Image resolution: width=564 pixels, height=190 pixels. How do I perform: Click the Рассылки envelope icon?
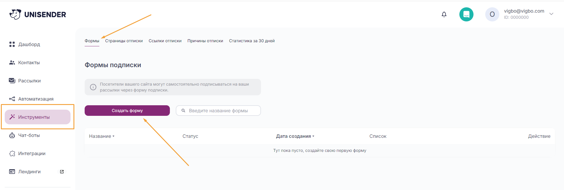[x=12, y=81]
